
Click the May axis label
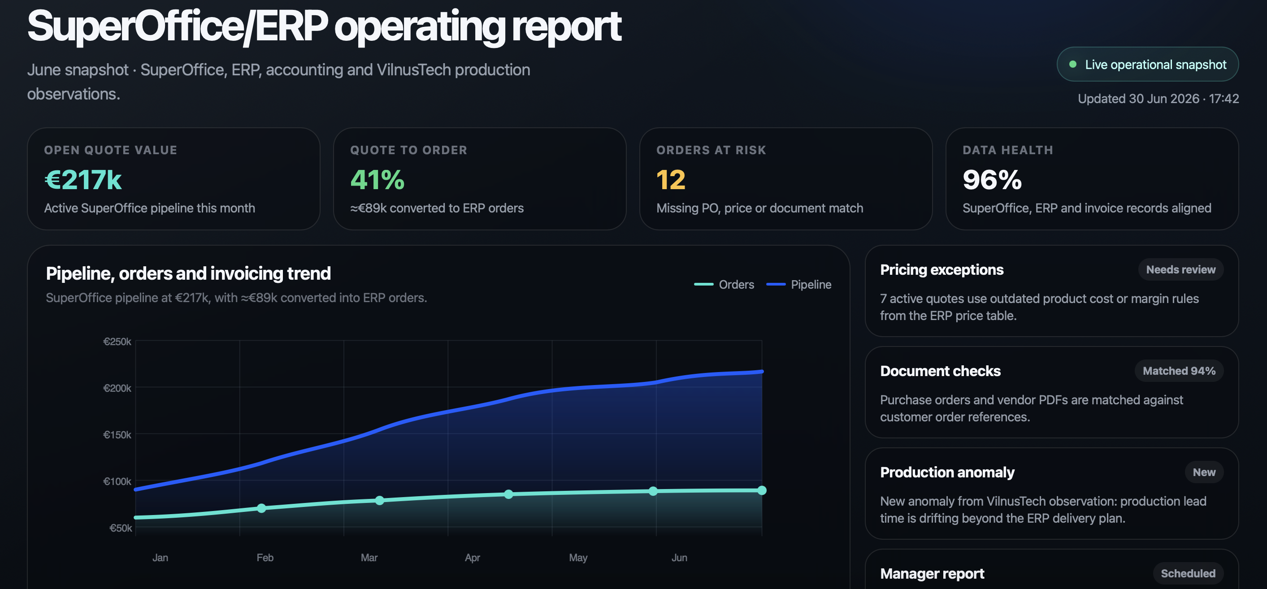coord(578,558)
